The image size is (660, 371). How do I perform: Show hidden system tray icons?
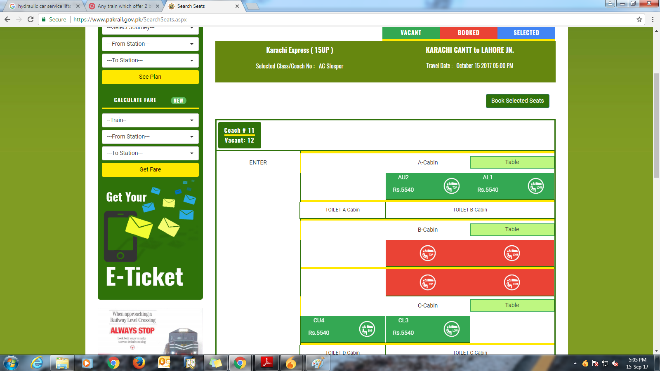(x=575, y=363)
